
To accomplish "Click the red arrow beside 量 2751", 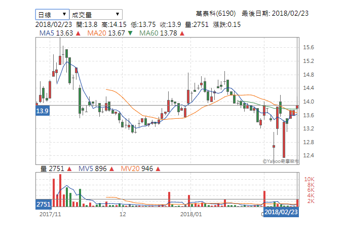I will (69, 169).
